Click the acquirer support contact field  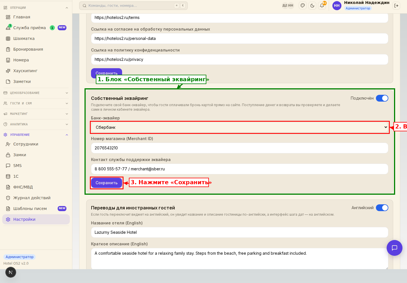click(240, 169)
